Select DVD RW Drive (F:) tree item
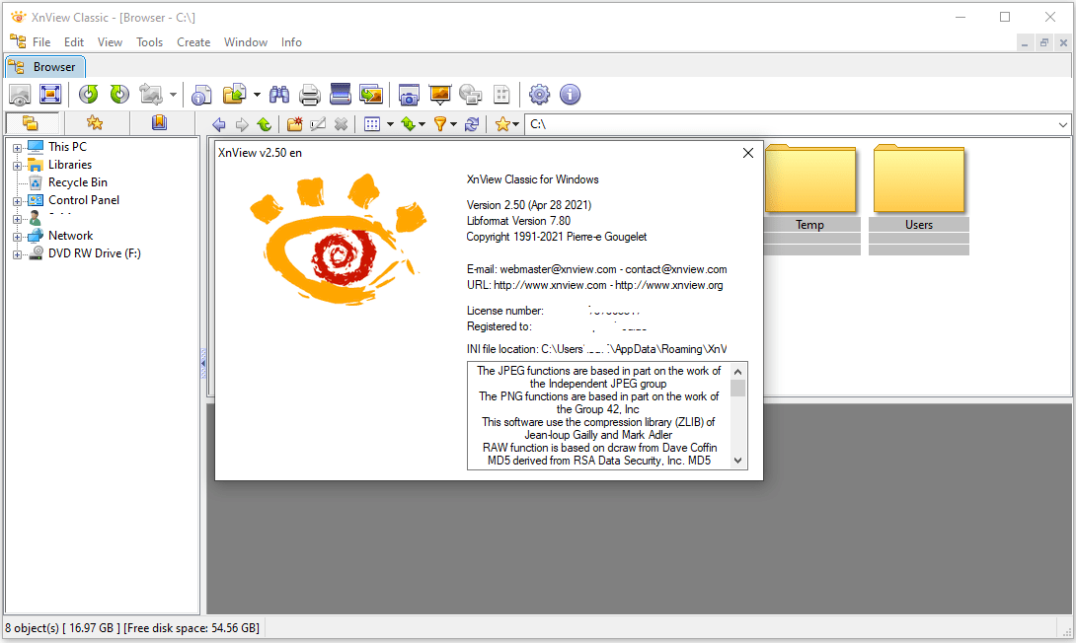The width and height of the screenshot is (1076, 643). tap(95, 252)
